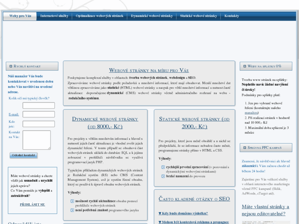Open the Internetové služby menu item
Viewport: 299px width, 224px height.
tap(54, 16)
